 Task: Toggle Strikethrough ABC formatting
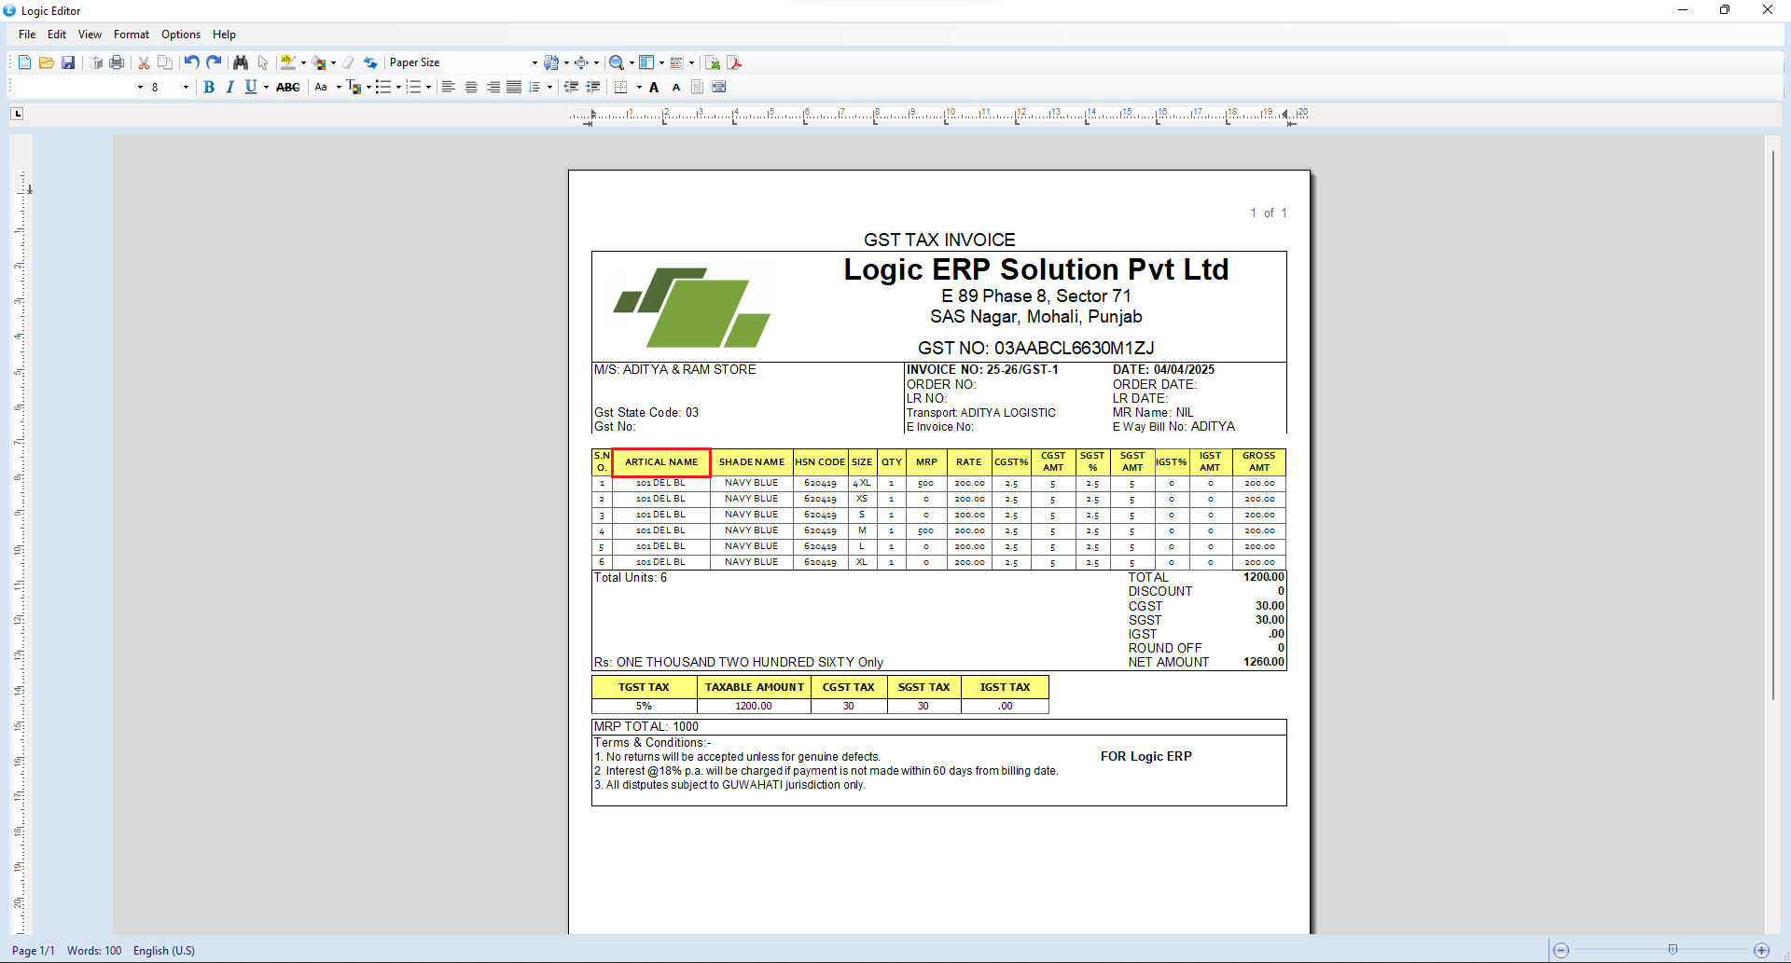tap(287, 87)
